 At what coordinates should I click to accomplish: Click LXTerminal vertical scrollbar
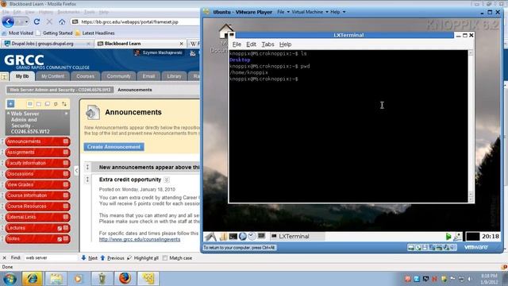click(471, 126)
